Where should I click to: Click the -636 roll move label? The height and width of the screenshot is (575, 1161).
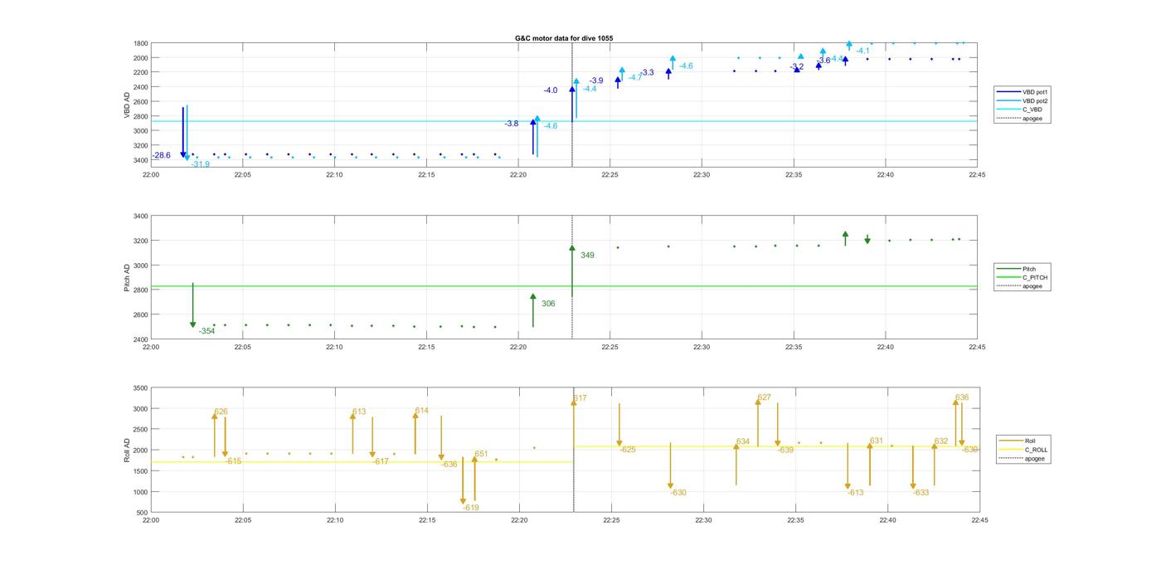coord(449,464)
